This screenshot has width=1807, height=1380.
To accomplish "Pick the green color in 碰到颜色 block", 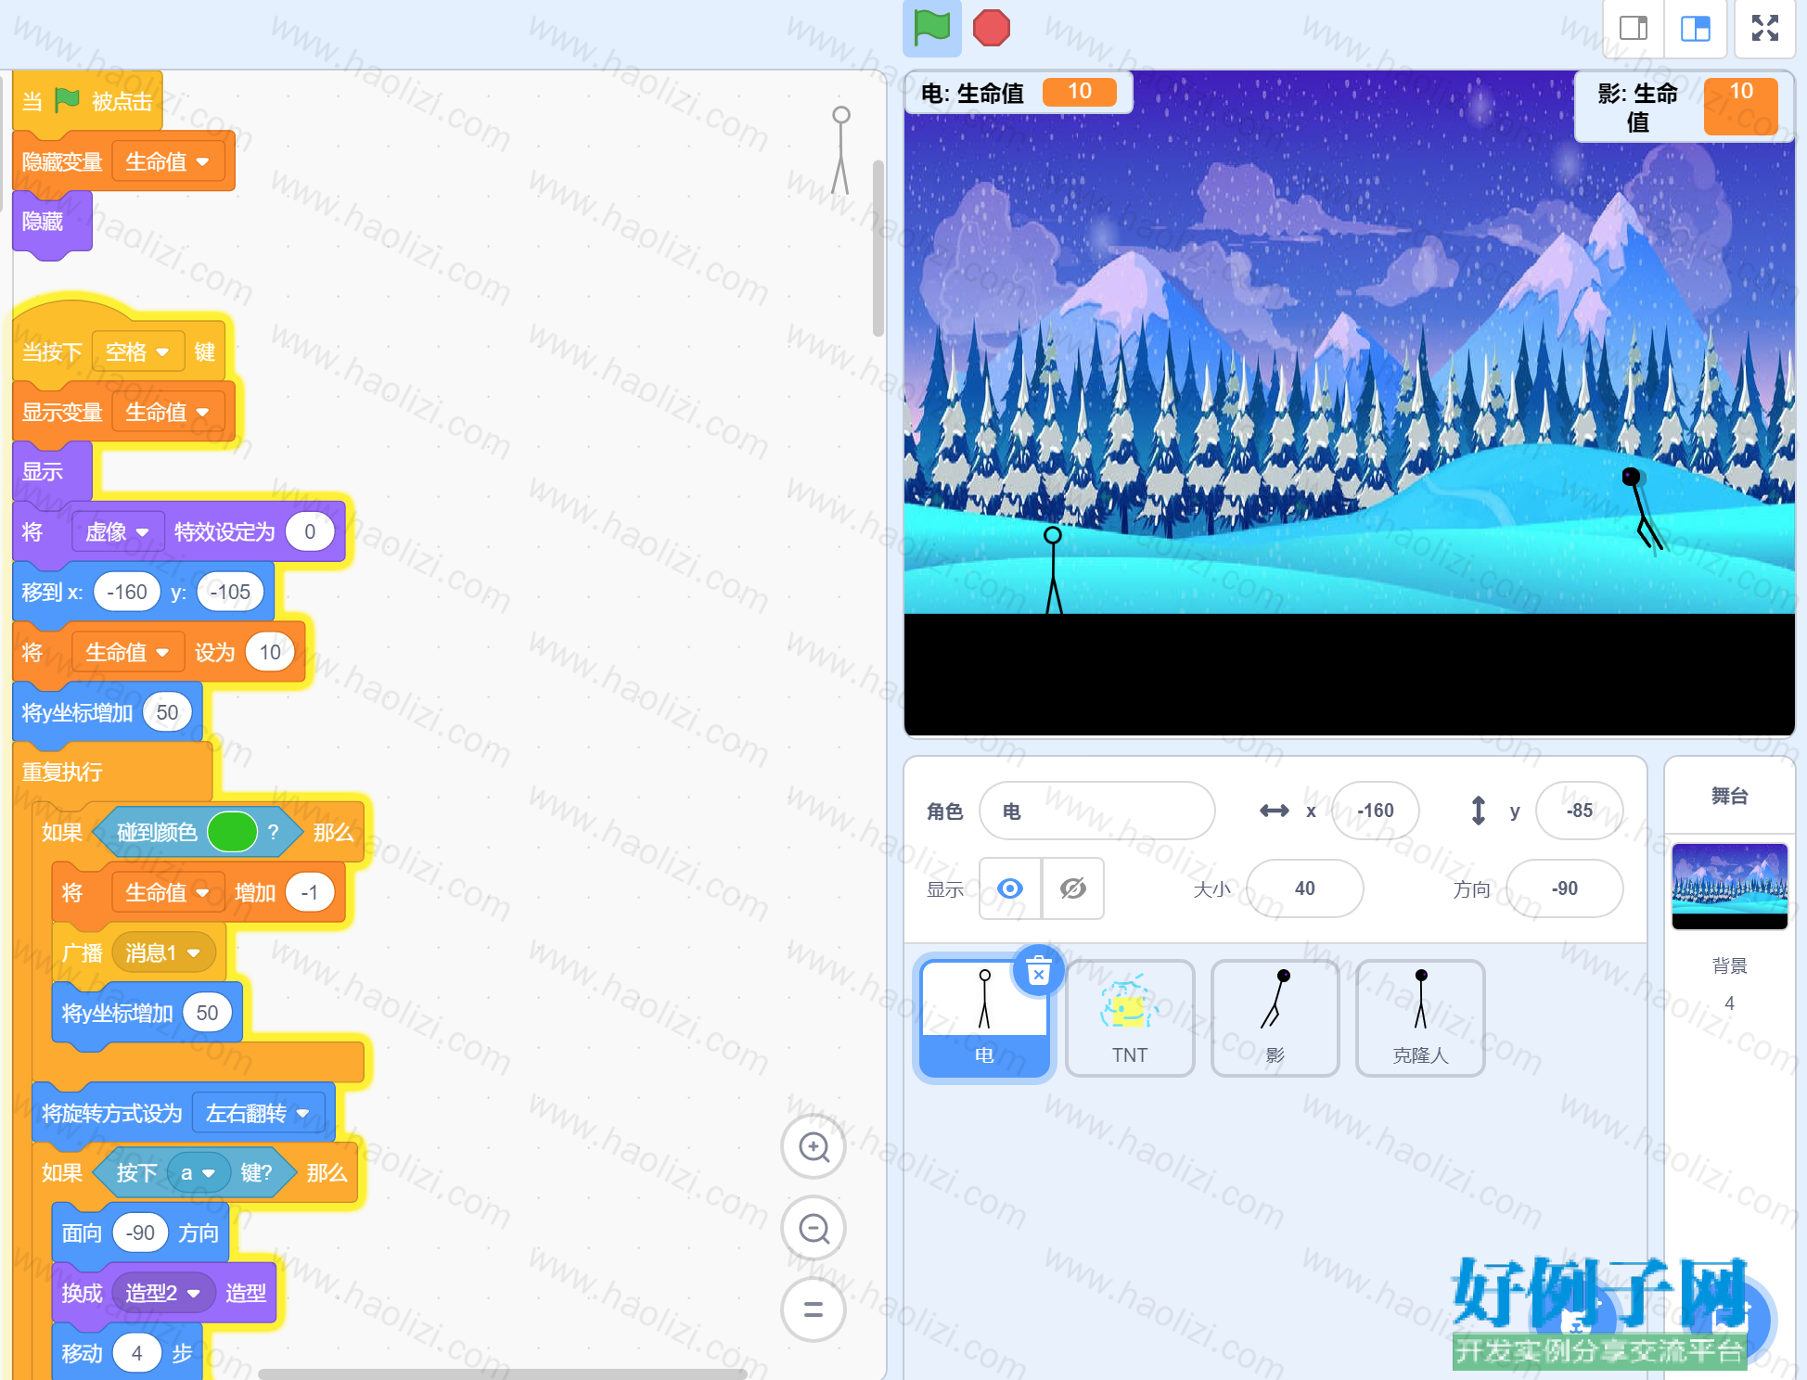I will pos(232,832).
